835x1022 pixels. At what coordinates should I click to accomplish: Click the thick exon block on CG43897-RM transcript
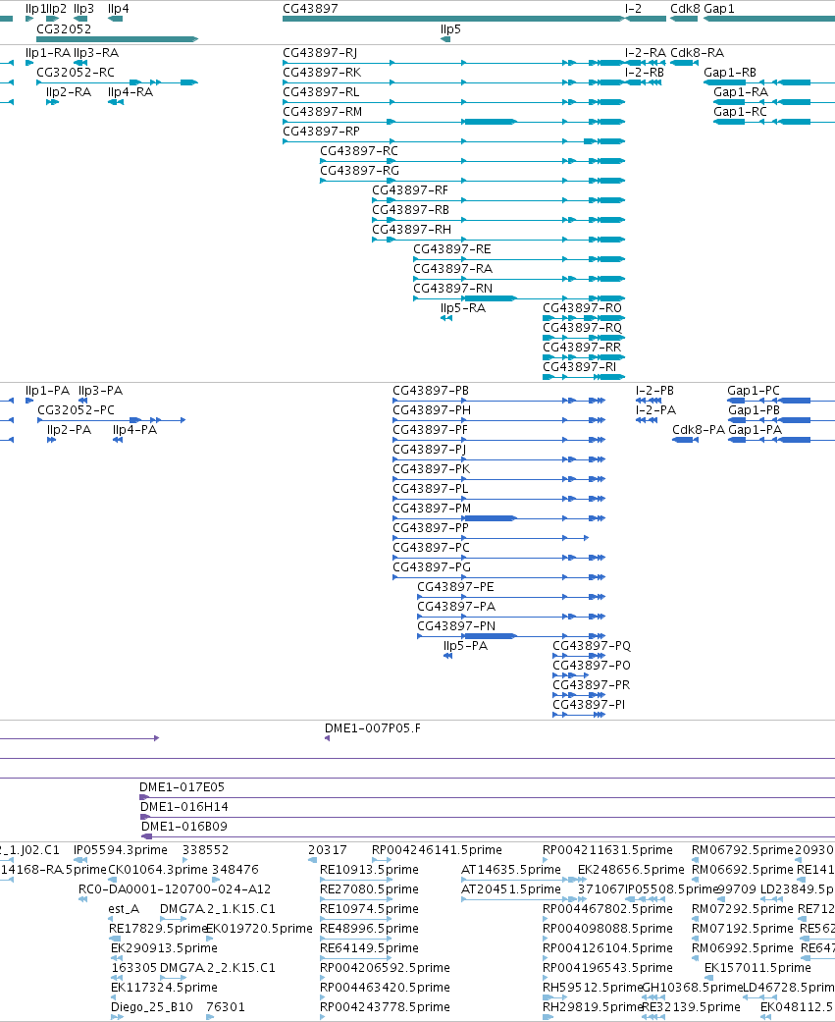pos(490,122)
